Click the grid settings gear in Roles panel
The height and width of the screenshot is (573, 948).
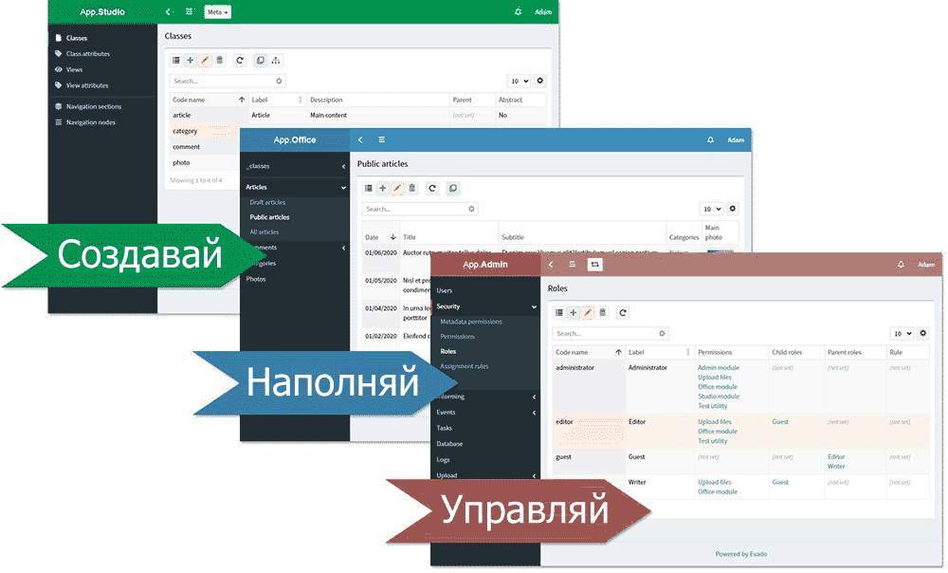[x=923, y=333]
